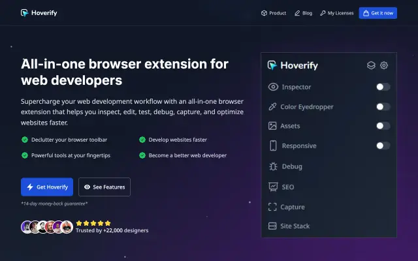Click the Debug bug icon
Viewport: 418px width, 261px height.
tap(273, 166)
